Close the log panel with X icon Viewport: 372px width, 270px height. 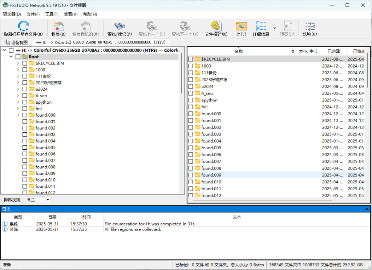coord(367,209)
